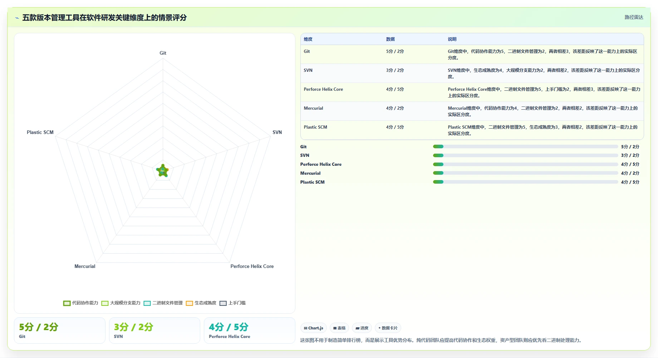This screenshot has width=658, height=358.
Task: Click the Plastic SCM description text in the table
Action: tap(542, 130)
